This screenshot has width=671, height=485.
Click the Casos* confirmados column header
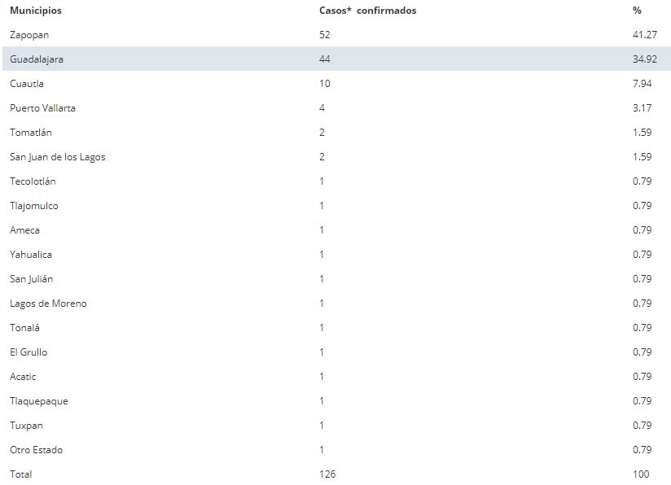click(367, 11)
